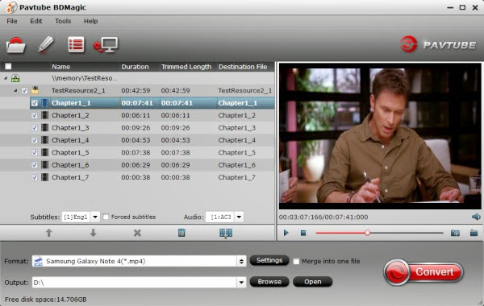Take a snapshot with the camera icon
This screenshot has height=306, width=484.
[455, 233]
